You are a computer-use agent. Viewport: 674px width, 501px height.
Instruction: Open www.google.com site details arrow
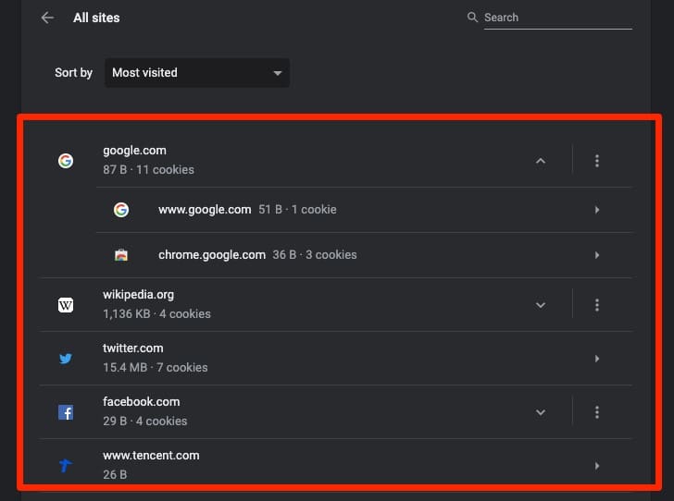(596, 210)
